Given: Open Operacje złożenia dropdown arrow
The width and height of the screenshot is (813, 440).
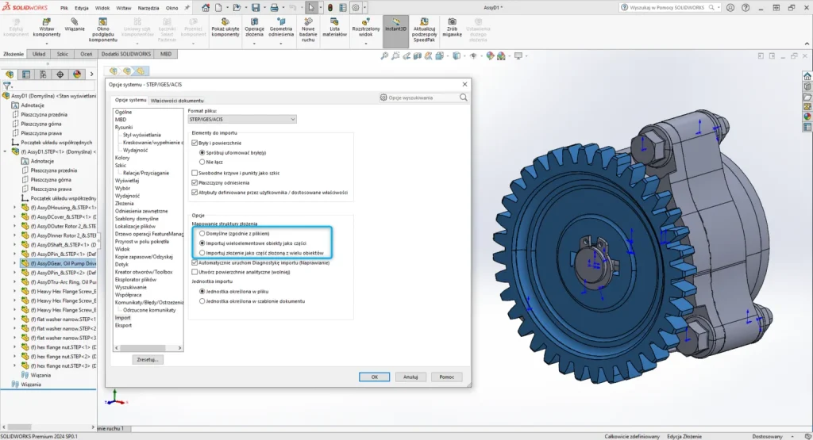Looking at the screenshot, I should [x=254, y=44].
